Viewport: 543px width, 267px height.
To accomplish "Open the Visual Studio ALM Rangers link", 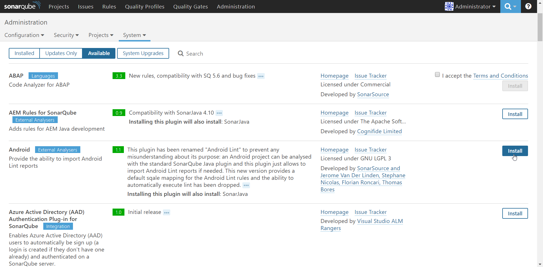I will click(x=380, y=221).
